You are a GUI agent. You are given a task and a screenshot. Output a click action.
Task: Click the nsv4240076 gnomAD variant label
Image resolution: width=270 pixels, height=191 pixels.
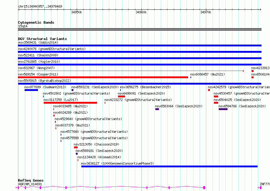pyautogui.click(x=52, y=49)
